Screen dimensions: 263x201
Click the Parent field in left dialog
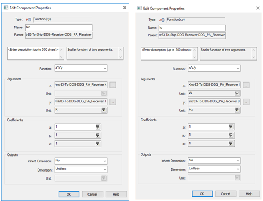tap(59, 35)
